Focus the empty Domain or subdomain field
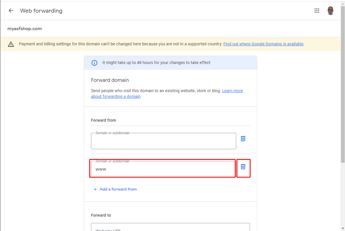This screenshot has height=231, width=345. pos(164,141)
